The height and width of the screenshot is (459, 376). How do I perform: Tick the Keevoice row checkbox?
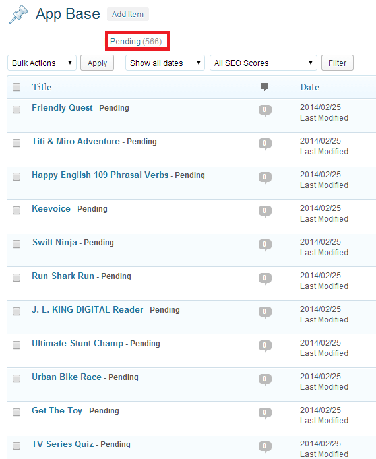pos(16,210)
